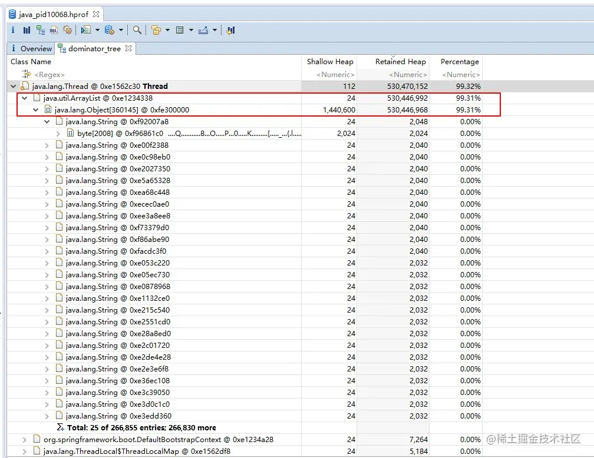This screenshot has height=458, width=594.
Task: Click shallow heap value 1,440,600
Action: click(339, 109)
